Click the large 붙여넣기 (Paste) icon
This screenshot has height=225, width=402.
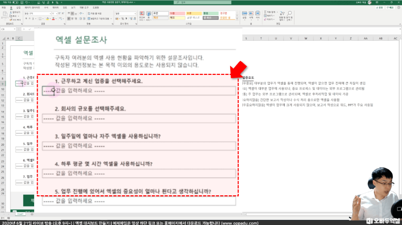[5, 15]
